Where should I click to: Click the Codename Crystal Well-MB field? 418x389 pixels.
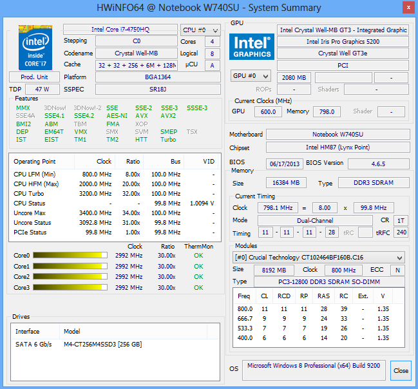(137, 53)
